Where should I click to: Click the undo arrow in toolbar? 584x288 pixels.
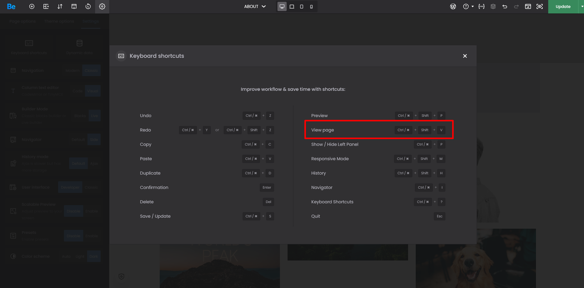[505, 6]
